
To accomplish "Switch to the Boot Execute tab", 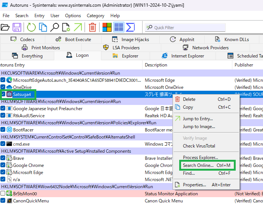I will click(73, 40).
